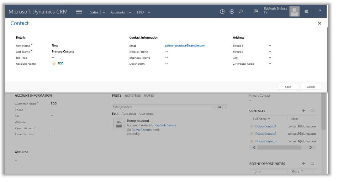Open the contacts grid view icon
This screenshot has width=338, height=182.
point(312,110)
